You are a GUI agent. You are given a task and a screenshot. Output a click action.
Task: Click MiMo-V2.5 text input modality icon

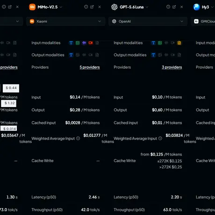[71, 43]
